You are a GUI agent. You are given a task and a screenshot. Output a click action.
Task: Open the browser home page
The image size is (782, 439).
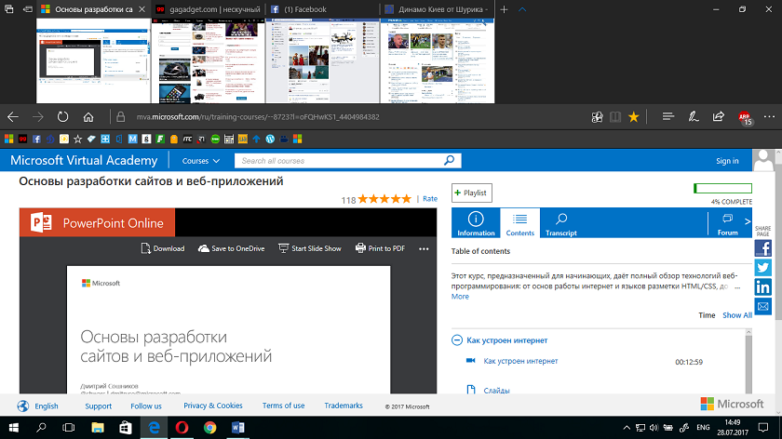pos(88,117)
